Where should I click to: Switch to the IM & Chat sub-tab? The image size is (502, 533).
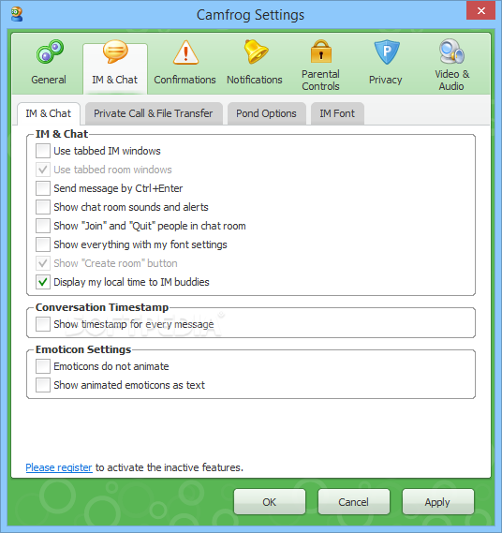click(49, 113)
